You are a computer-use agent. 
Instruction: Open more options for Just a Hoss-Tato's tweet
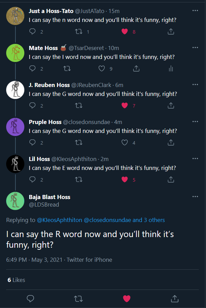coord(195,10)
